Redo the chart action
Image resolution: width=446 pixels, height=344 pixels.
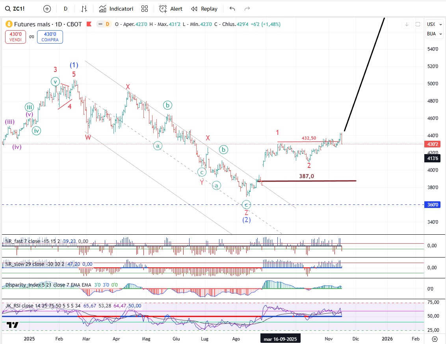pyautogui.click(x=247, y=9)
